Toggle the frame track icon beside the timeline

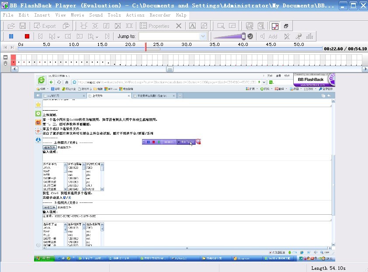[x=6, y=57]
